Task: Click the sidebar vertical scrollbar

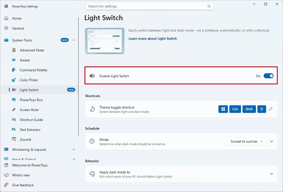Action: (x=78, y=77)
